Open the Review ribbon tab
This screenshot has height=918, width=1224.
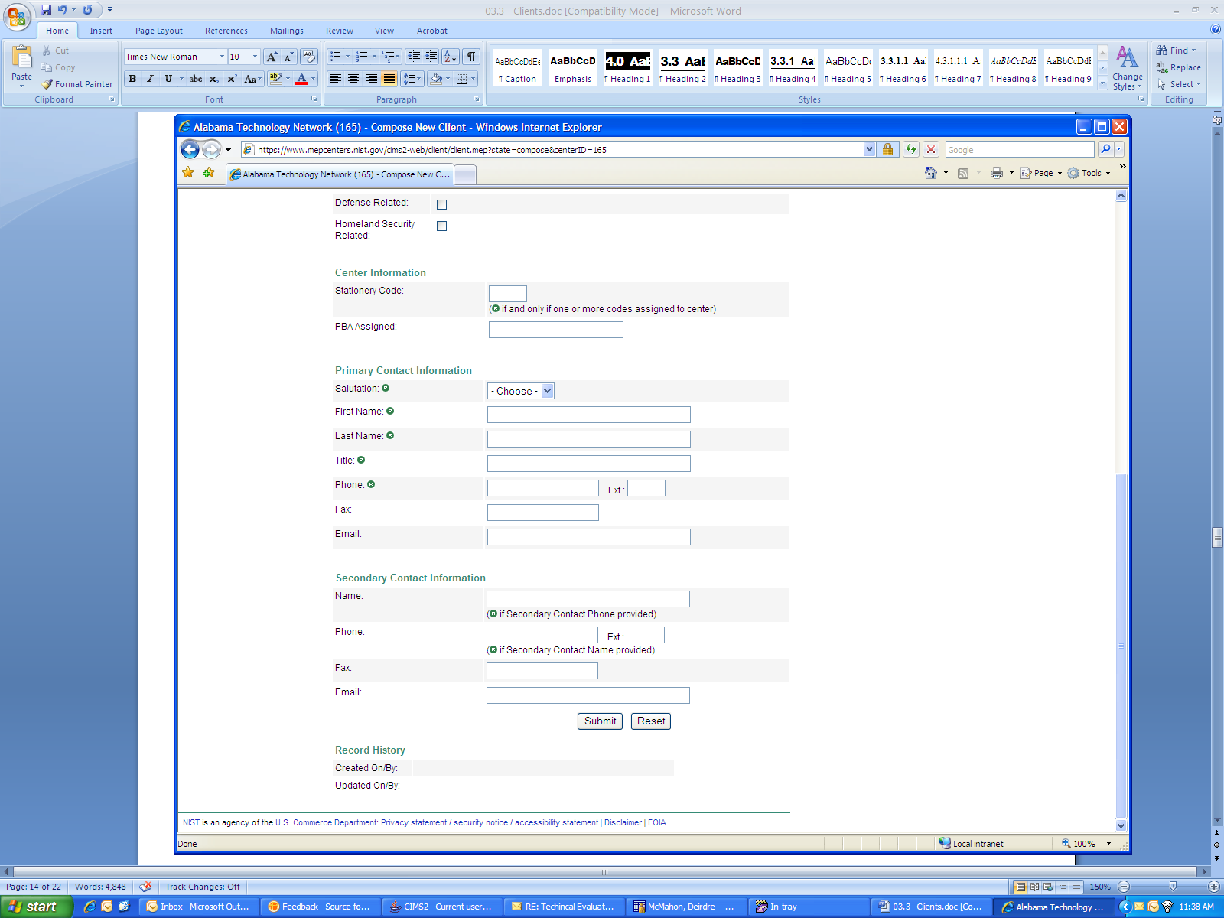[340, 31]
